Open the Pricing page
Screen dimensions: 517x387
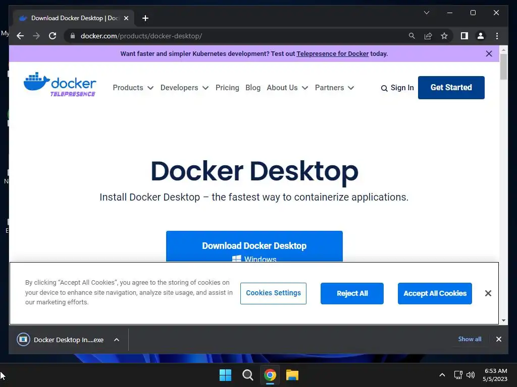click(227, 88)
